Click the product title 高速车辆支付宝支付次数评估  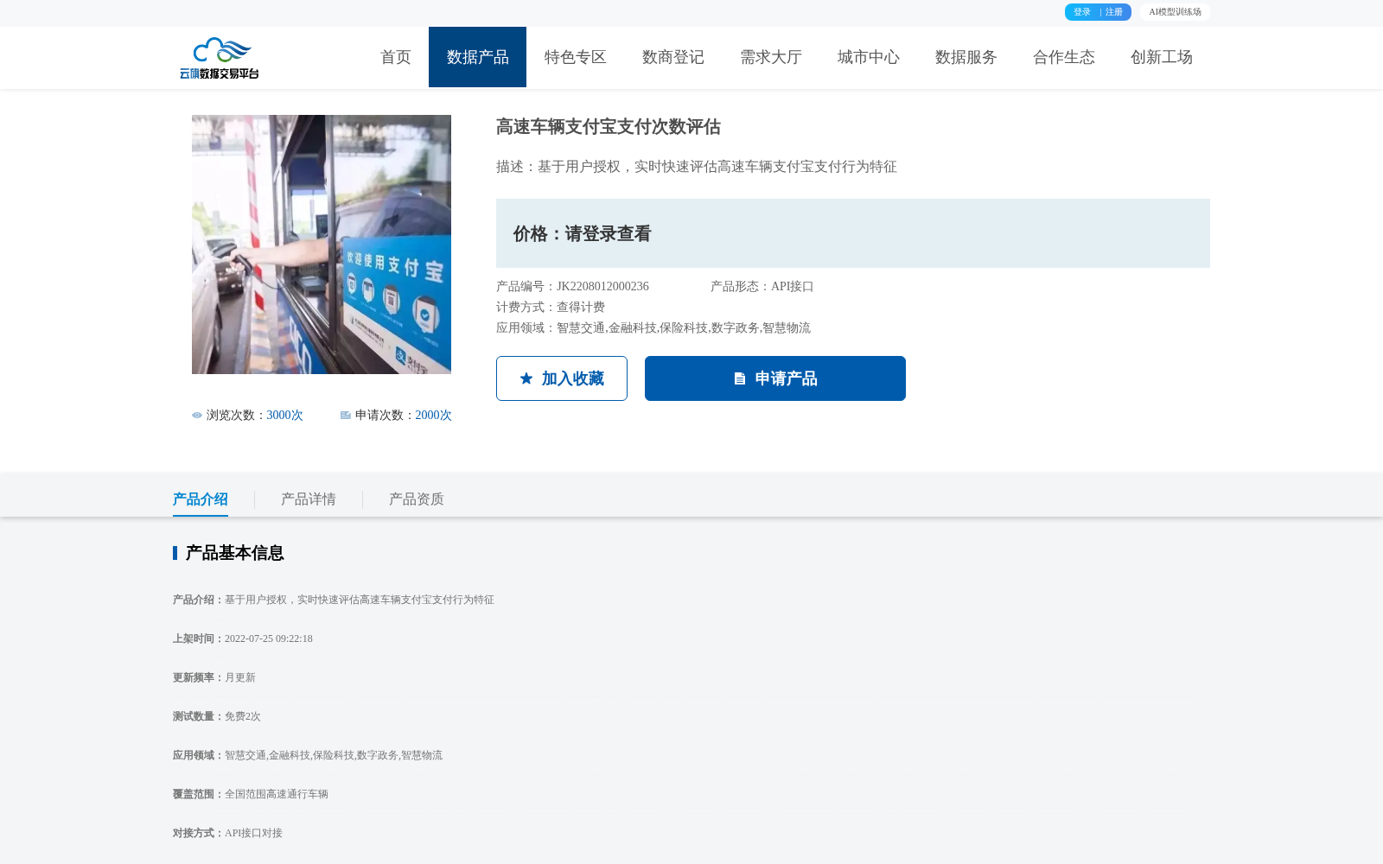pyautogui.click(x=609, y=127)
